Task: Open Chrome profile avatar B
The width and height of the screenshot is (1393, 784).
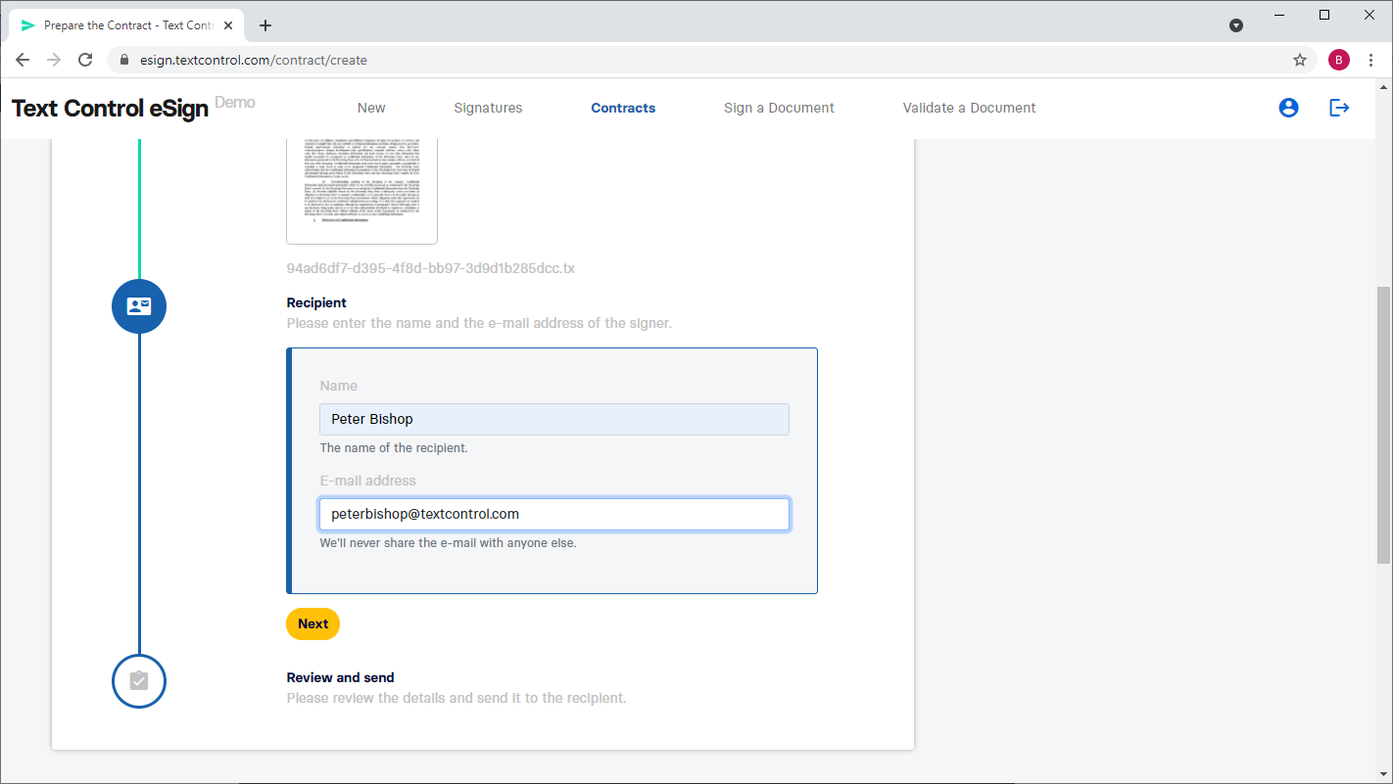Action: [1339, 60]
